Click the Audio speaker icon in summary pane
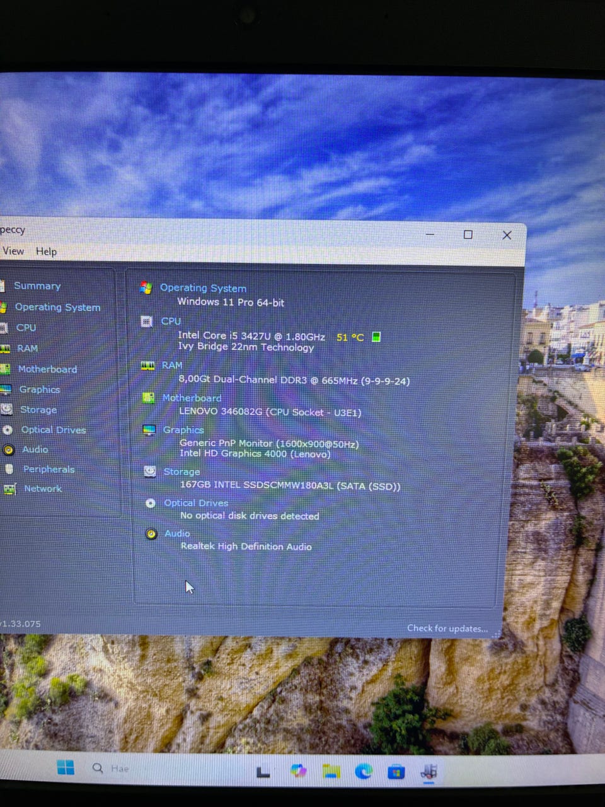The image size is (605, 807). (151, 534)
